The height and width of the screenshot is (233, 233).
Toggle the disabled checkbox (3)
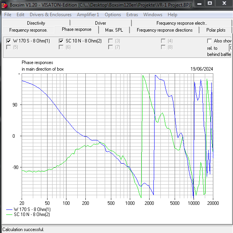coord(111,41)
